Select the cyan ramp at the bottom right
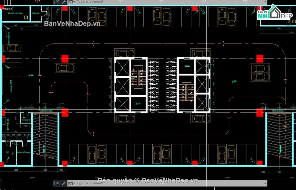The width and height of the screenshot is (296, 190). (x=279, y=138)
